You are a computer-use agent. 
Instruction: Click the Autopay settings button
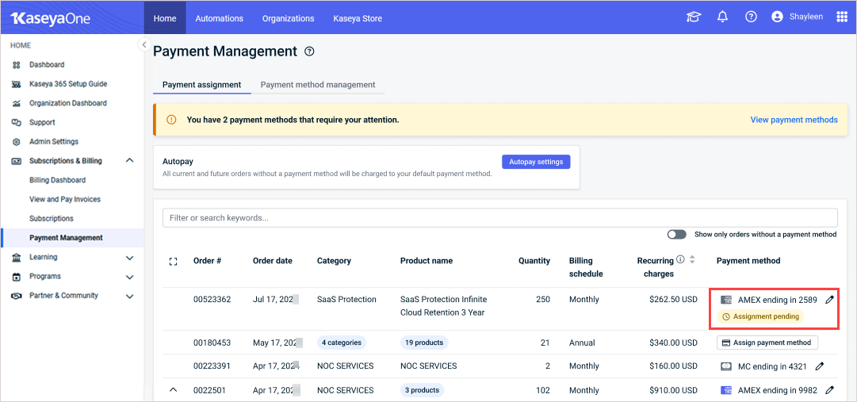(x=536, y=162)
